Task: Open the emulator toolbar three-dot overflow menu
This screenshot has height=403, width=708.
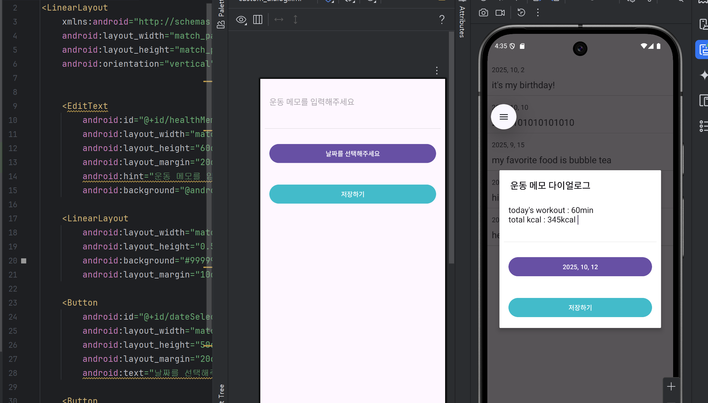Action: pos(538,13)
